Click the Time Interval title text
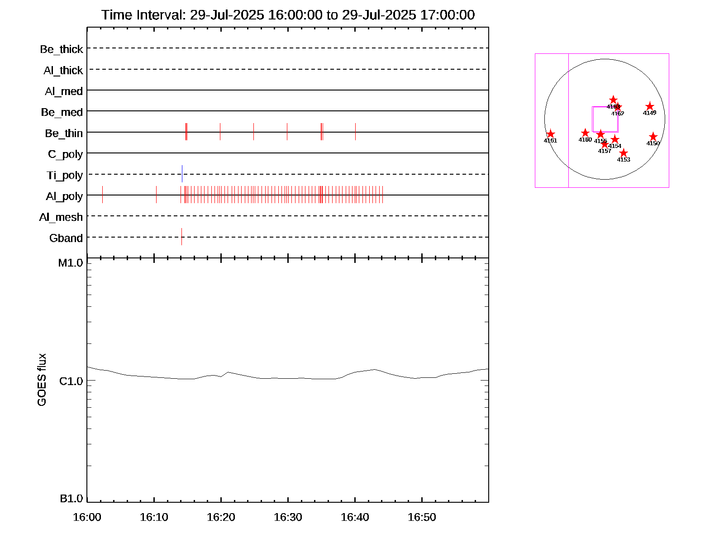 point(288,15)
